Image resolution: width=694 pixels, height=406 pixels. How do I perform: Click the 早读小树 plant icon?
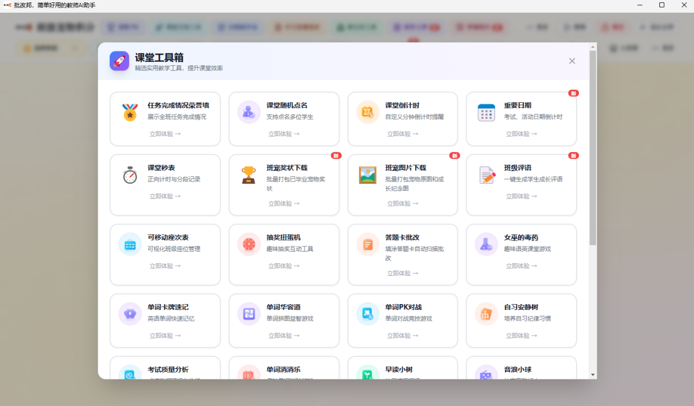pyautogui.click(x=368, y=373)
